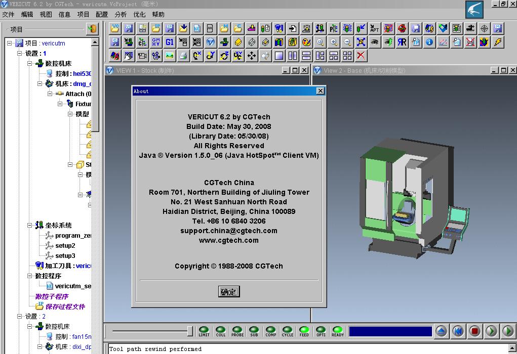The width and height of the screenshot is (517, 354).
Task: Switch to four-view grid layout
Action: pos(347,56)
